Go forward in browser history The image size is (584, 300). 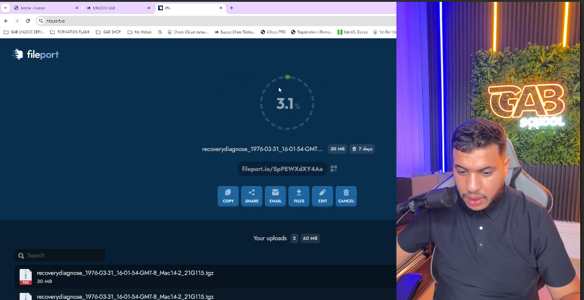(16, 21)
